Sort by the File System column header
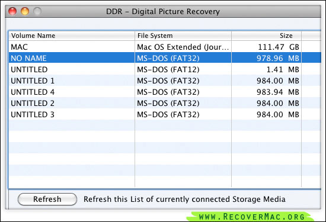Viewport: 326px width, 222px height. click(x=183, y=36)
